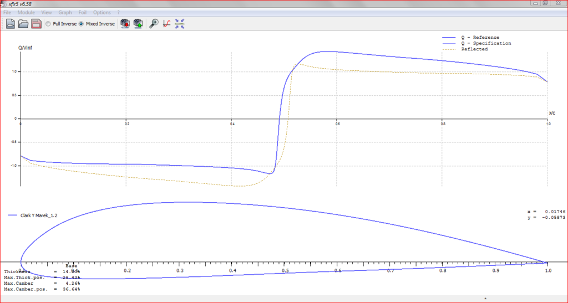This screenshot has width=568, height=303.
Task: Expand the Foil menu
Action: (x=83, y=12)
